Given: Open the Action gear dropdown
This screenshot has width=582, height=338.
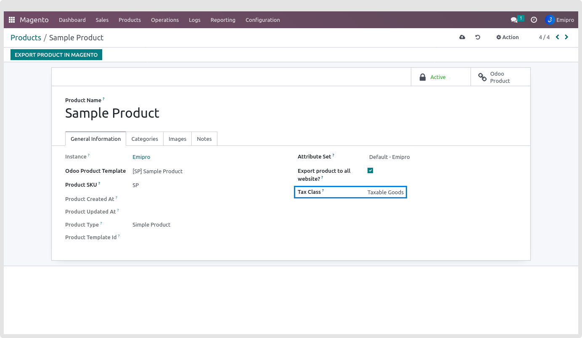Looking at the screenshot, I should tap(508, 37).
